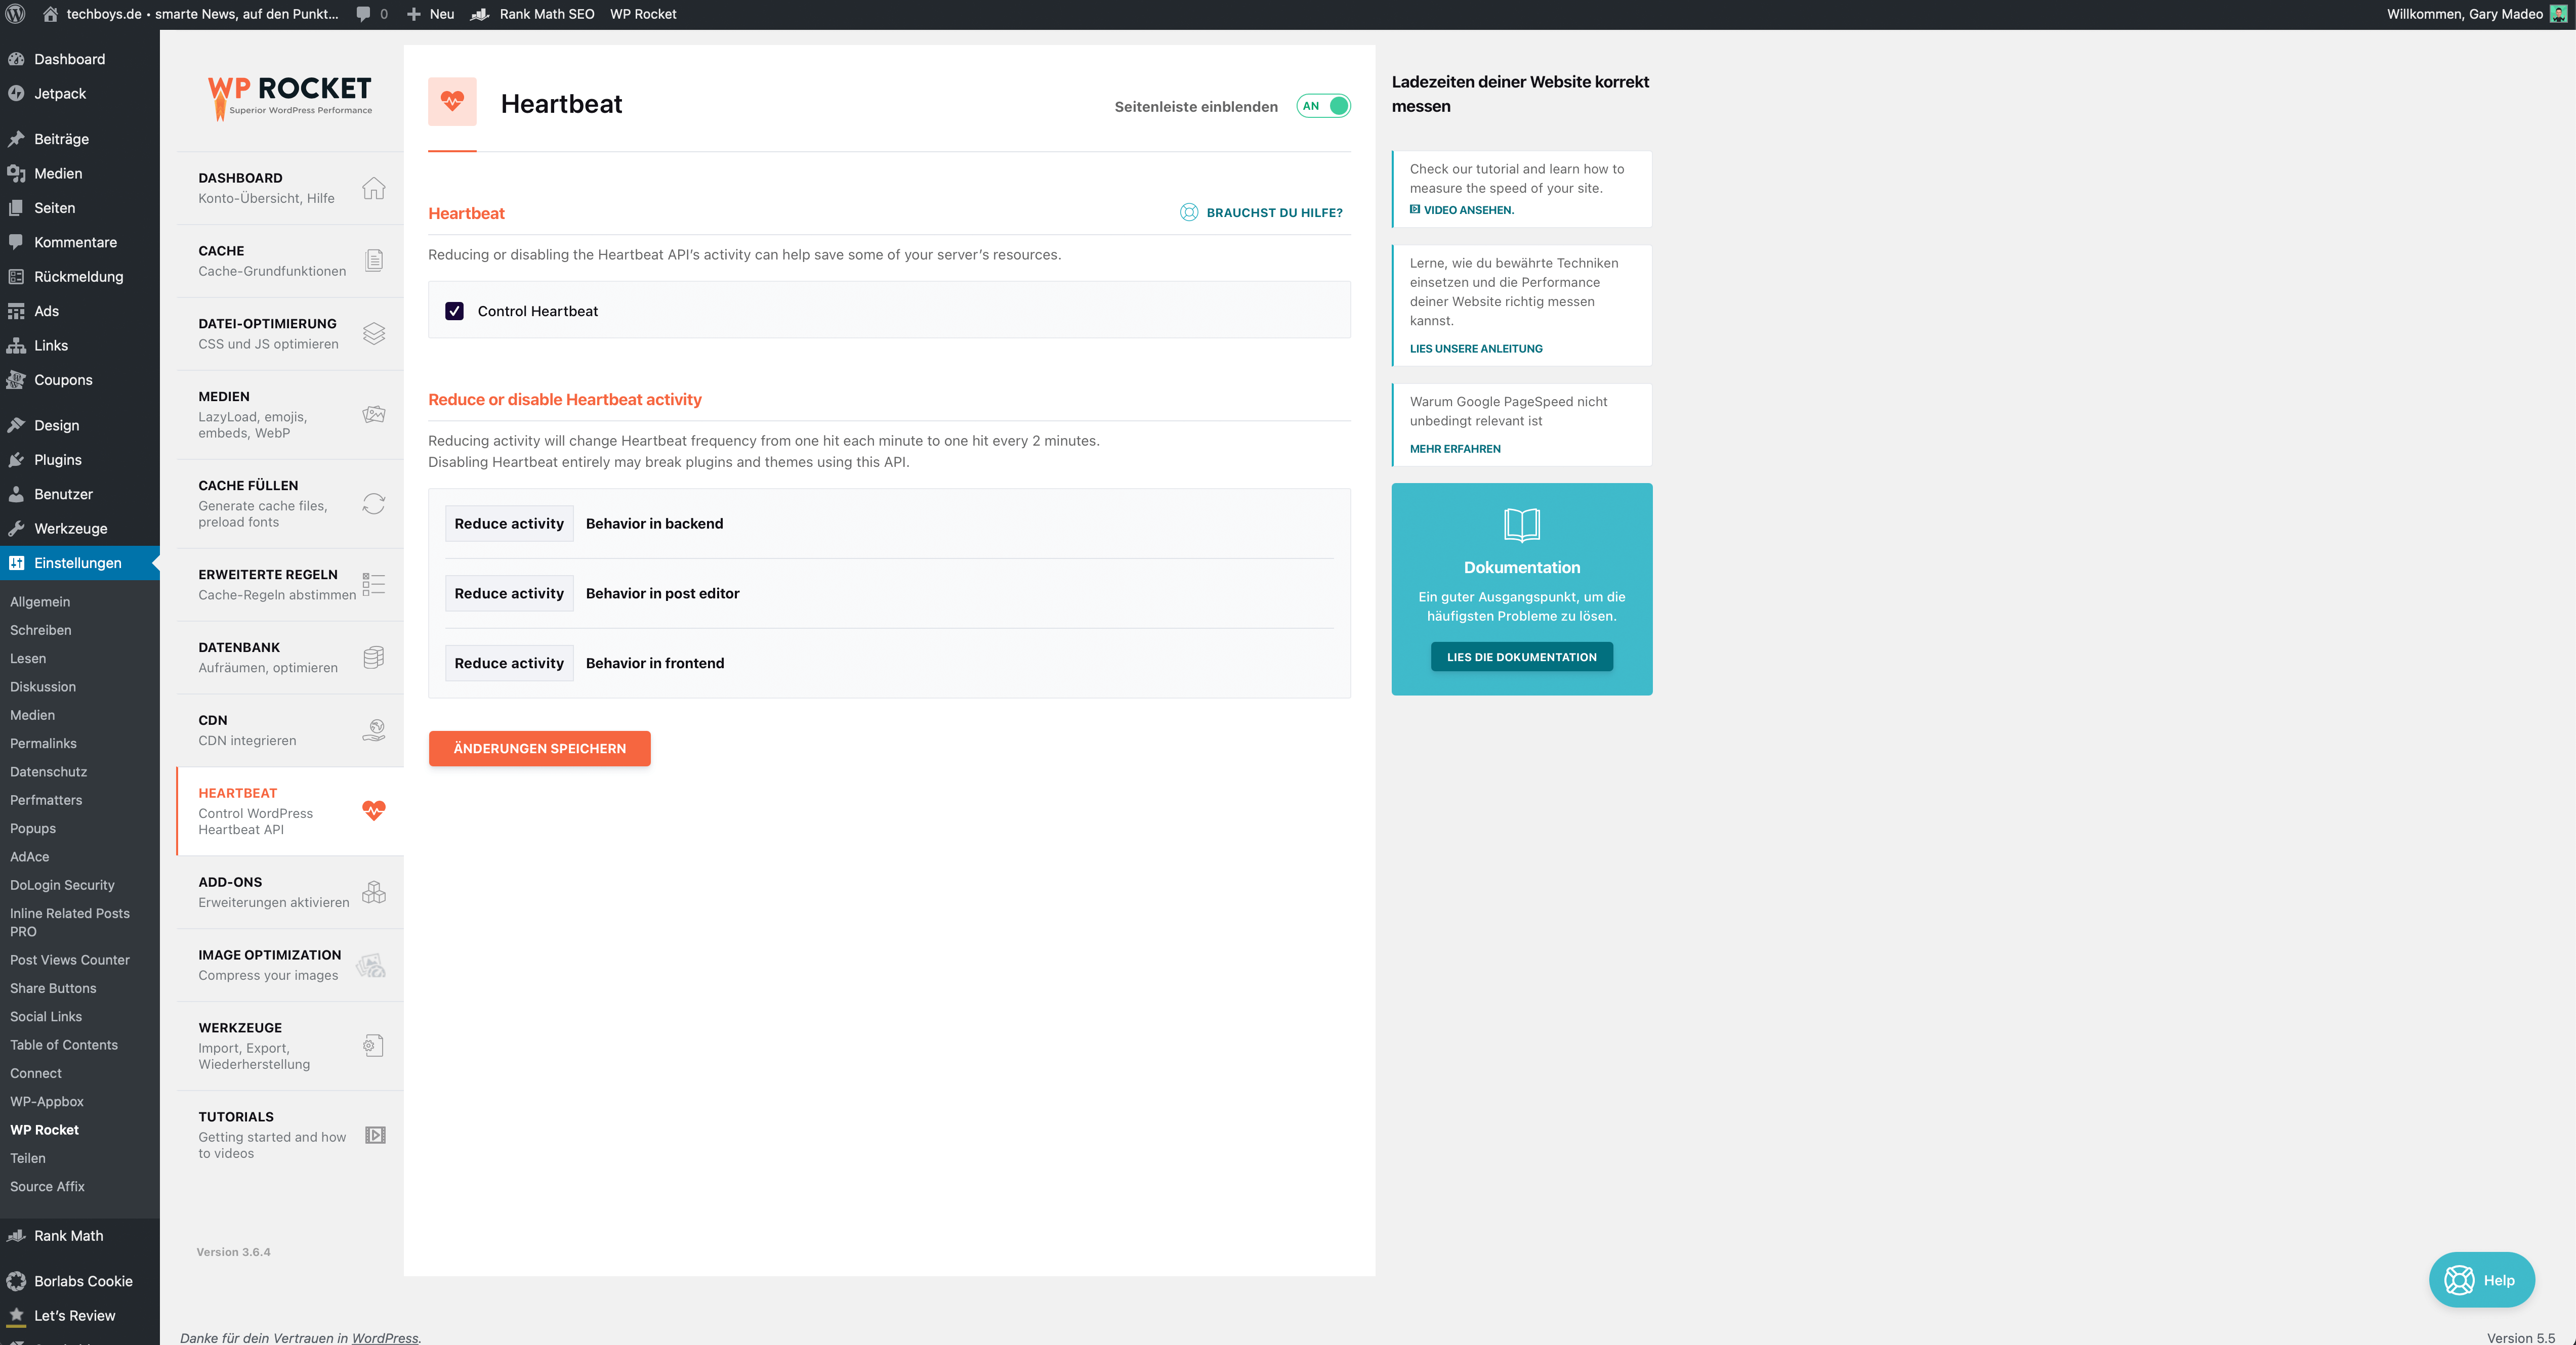This screenshot has height=1345, width=2576.
Task: Open Add-ons cubes icon
Action: click(x=374, y=892)
